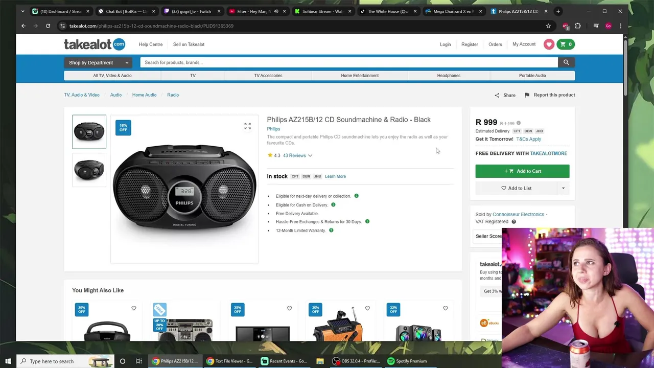Open Task View from the taskbar

138,361
